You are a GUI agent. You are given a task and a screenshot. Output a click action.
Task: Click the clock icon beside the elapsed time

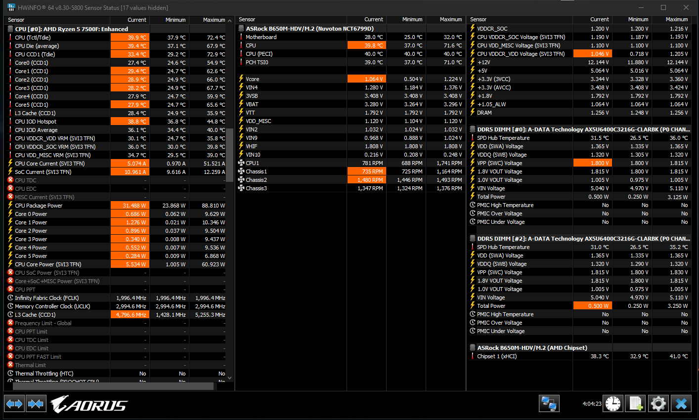(613, 403)
